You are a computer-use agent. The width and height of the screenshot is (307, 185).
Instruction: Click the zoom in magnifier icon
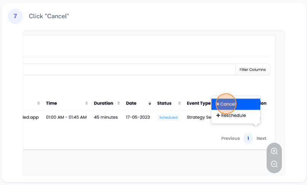274,151
